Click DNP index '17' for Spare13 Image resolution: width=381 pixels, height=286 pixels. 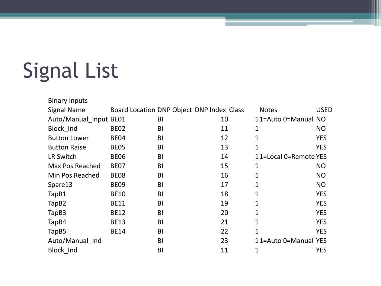[x=224, y=185]
